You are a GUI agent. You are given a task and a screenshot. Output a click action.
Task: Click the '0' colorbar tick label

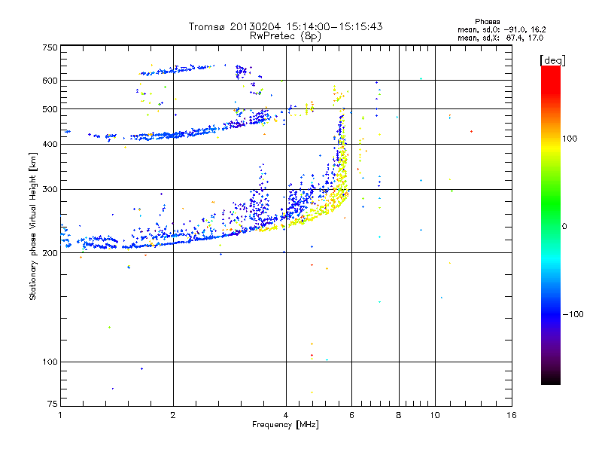(x=564, y=227)
